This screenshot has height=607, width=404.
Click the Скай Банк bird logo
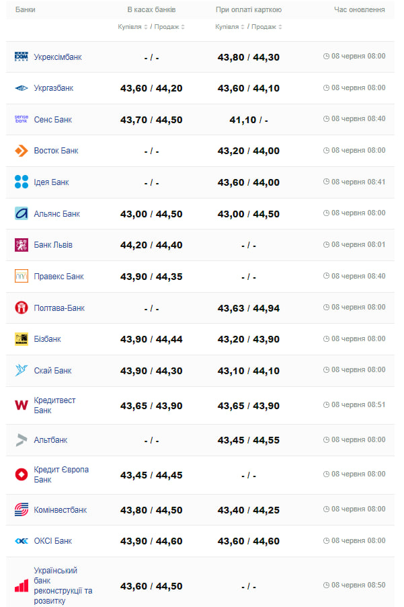22,370
